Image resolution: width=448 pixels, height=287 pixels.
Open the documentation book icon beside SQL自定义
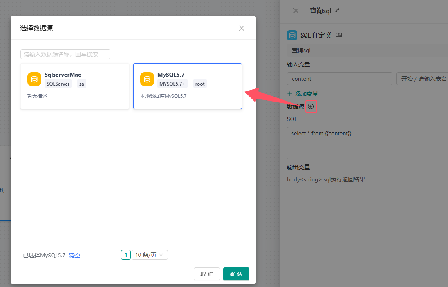pos(338,35)
